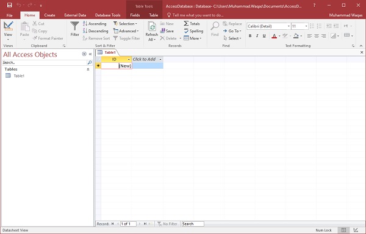Viewport: 366px width, 234px height.
Task: Switch to the Create ribbon tab
Action: [50, 15]
